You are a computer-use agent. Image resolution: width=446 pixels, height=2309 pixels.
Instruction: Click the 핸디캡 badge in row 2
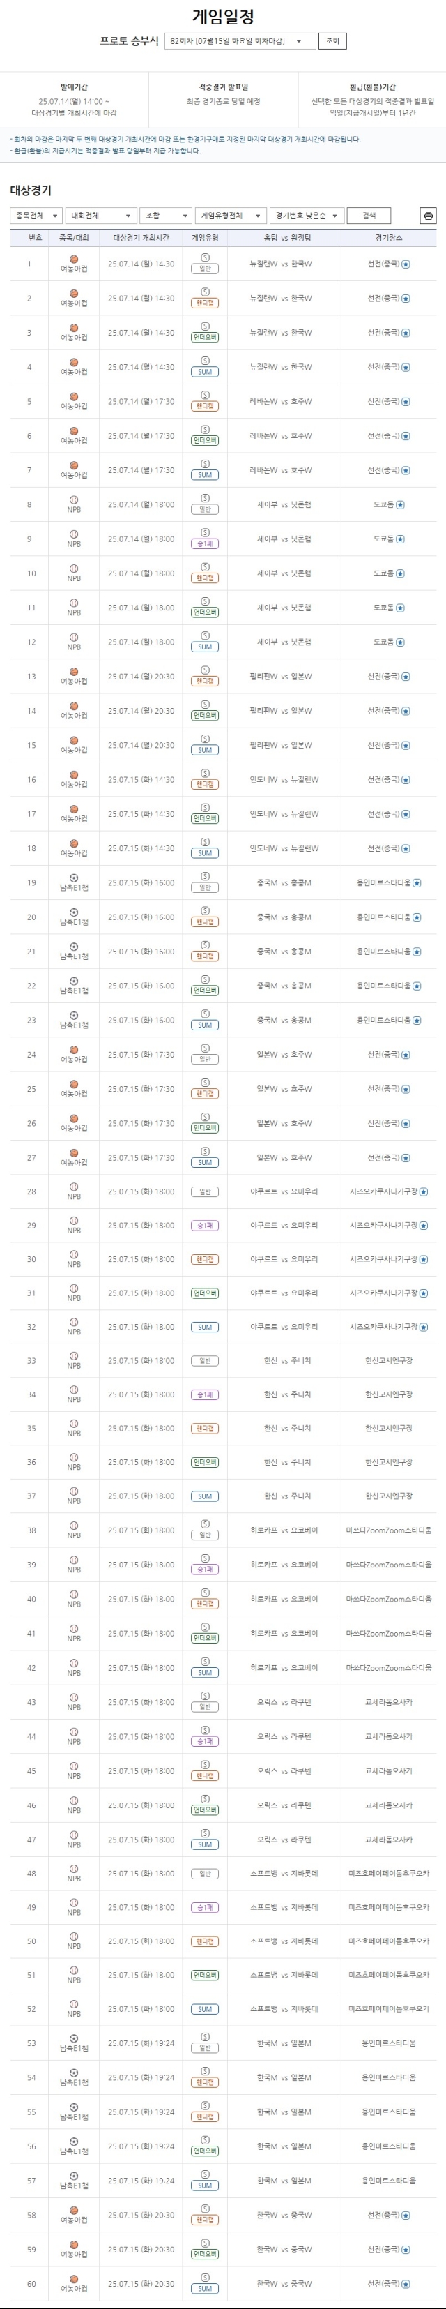pos(205,303)
